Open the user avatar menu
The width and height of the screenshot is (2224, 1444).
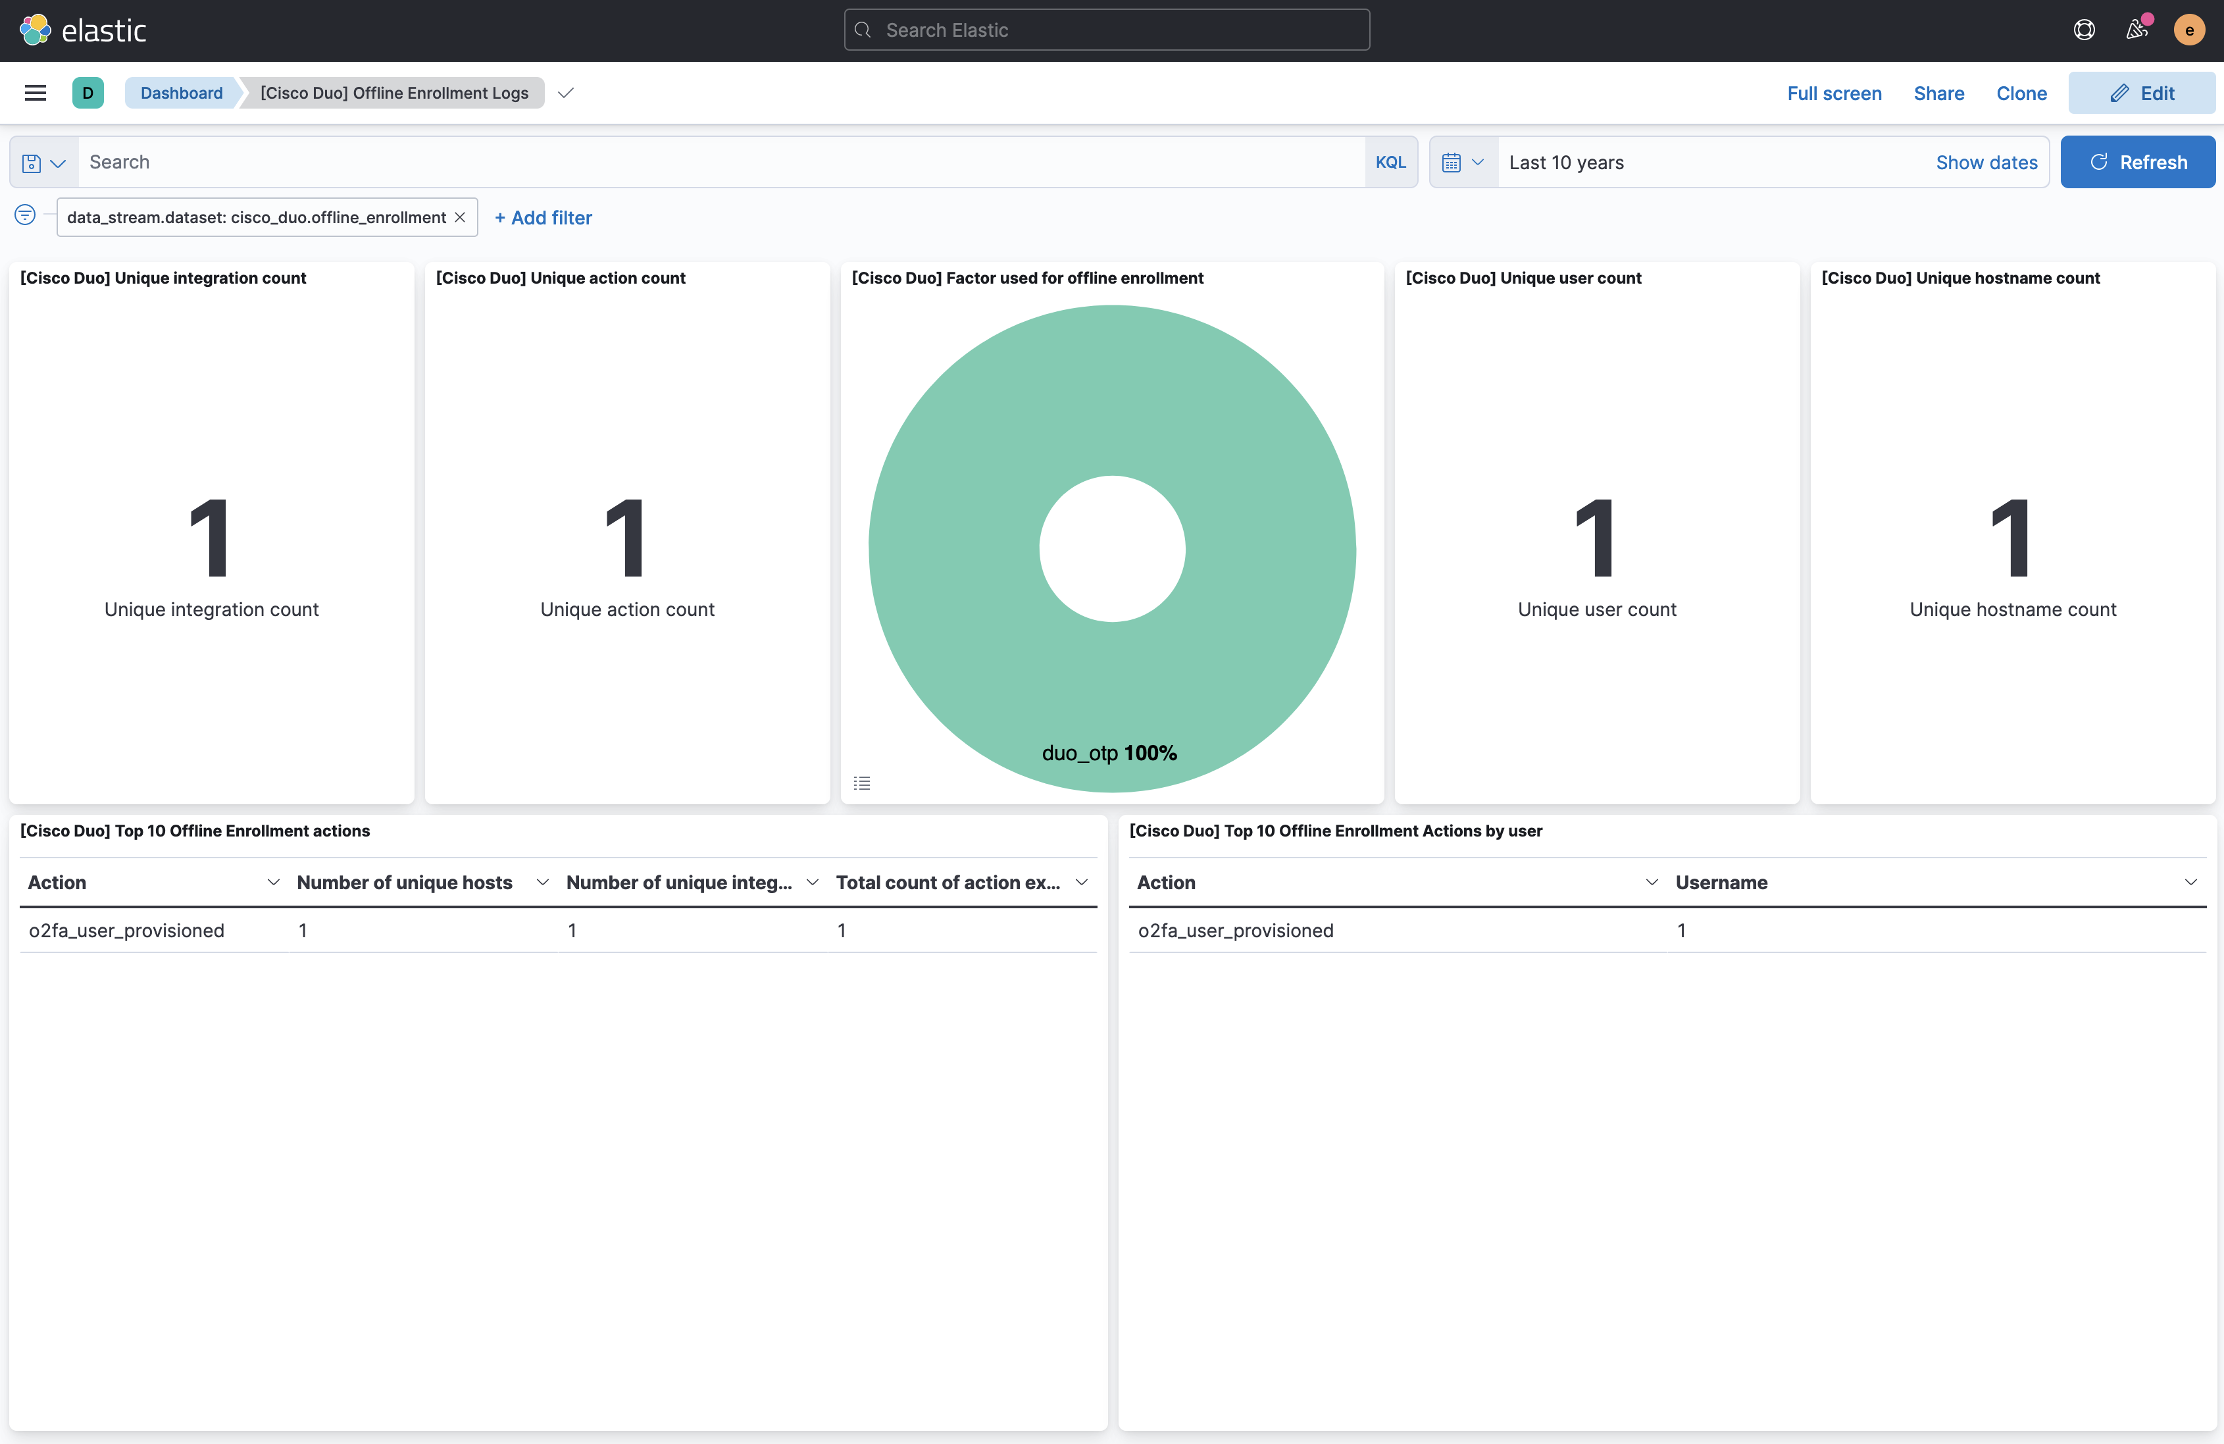click(x=2188, y=30)
